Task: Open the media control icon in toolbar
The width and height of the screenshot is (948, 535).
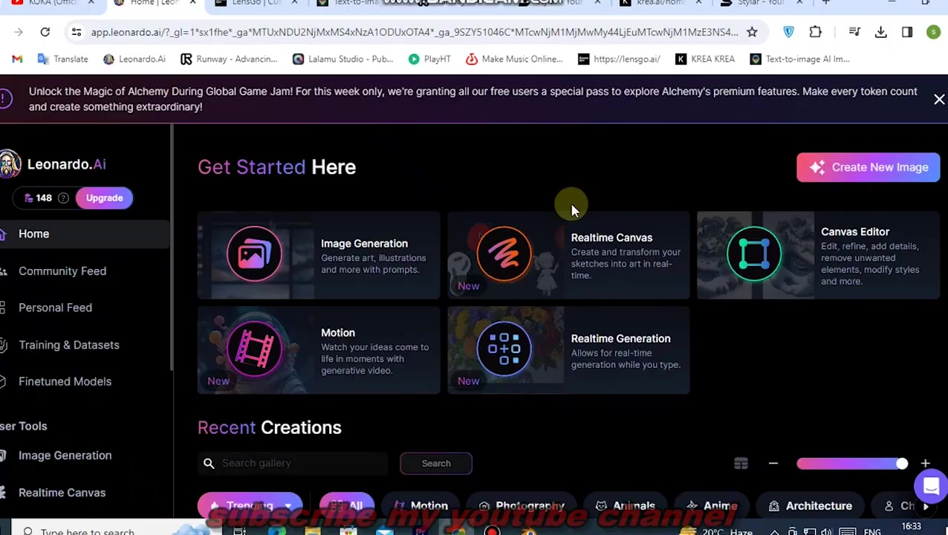Action: pos(854,32)
